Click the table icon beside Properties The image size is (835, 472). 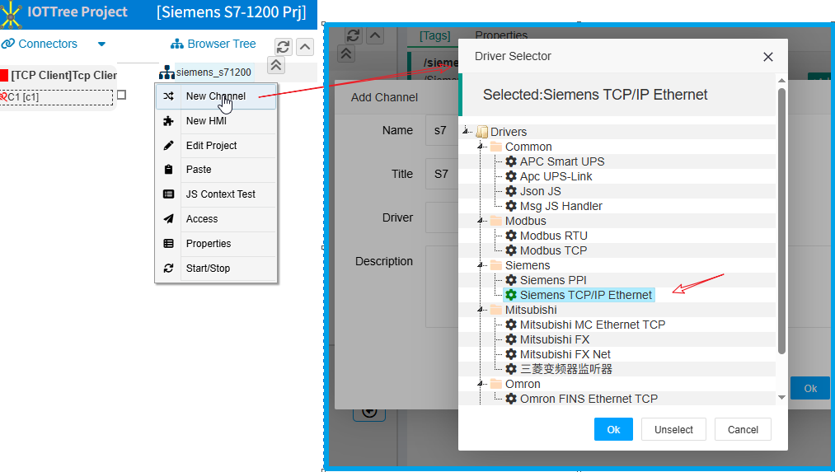(x=168, y=244)
